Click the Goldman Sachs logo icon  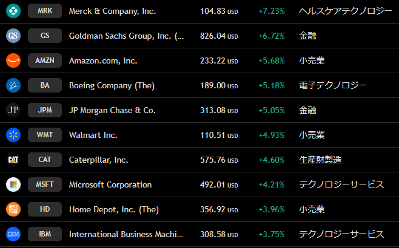13,36
